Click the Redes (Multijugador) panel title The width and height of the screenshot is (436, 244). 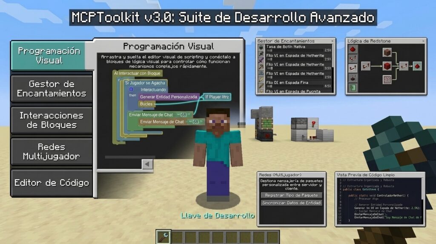tap(280, 175)
